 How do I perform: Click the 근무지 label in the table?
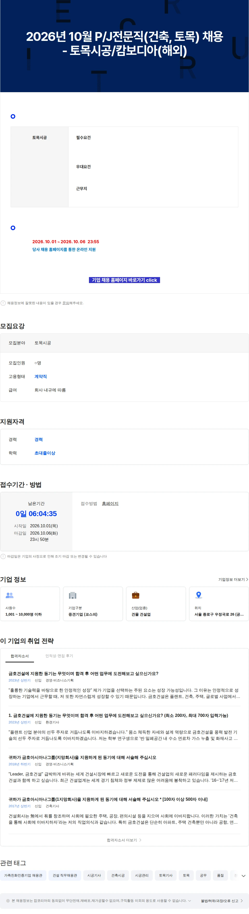pyautogui.click(x=82, y=189)
